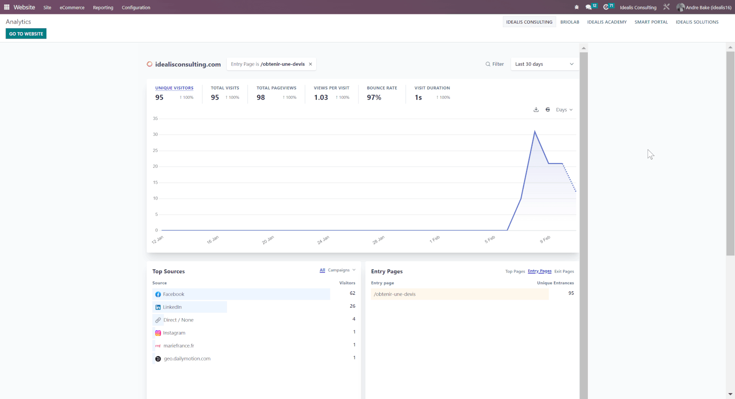Open the eCommerce menu
The height and width of the screenshot is (399, 735).
tap(72, 7)
